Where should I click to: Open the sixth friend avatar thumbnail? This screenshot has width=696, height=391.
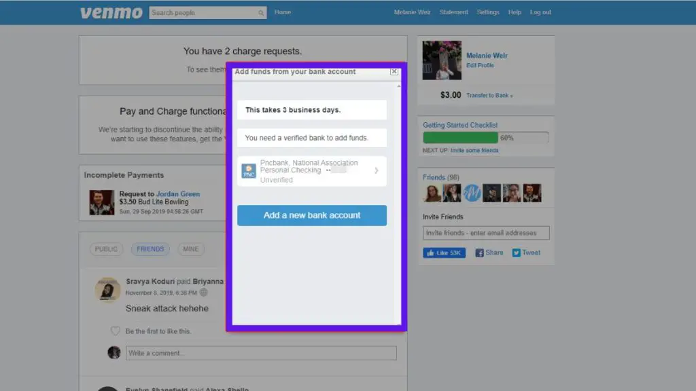[532, 193]
